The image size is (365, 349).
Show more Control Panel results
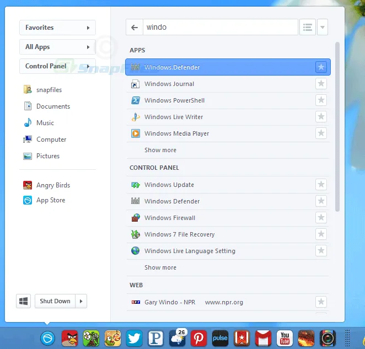[x=160, y=267]
